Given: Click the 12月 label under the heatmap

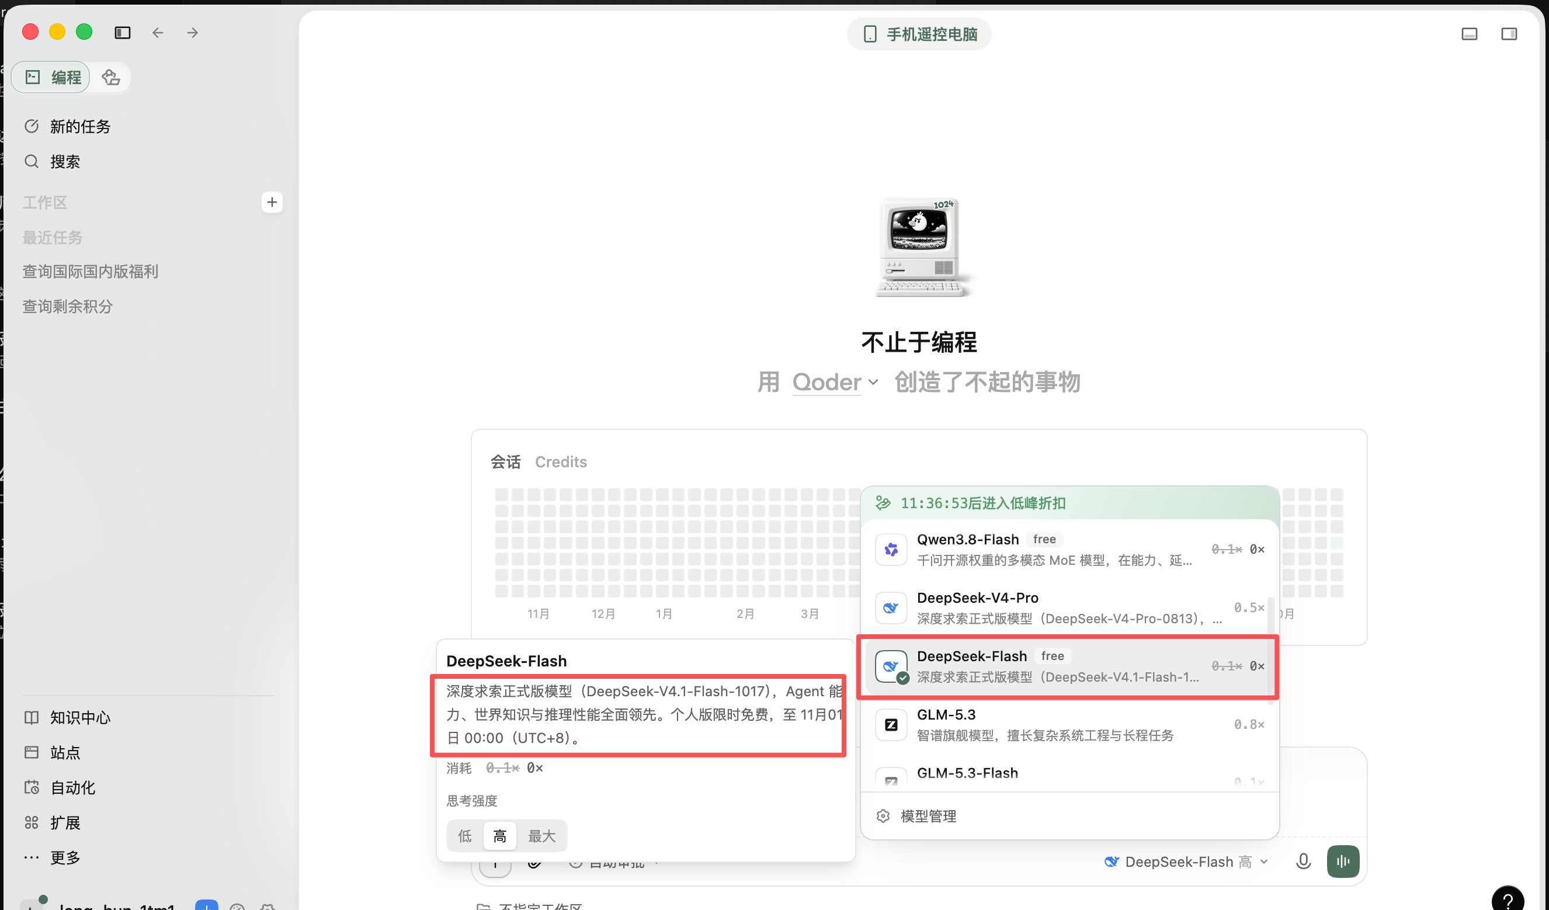Looking at the screenshot, I should (603, 614).
